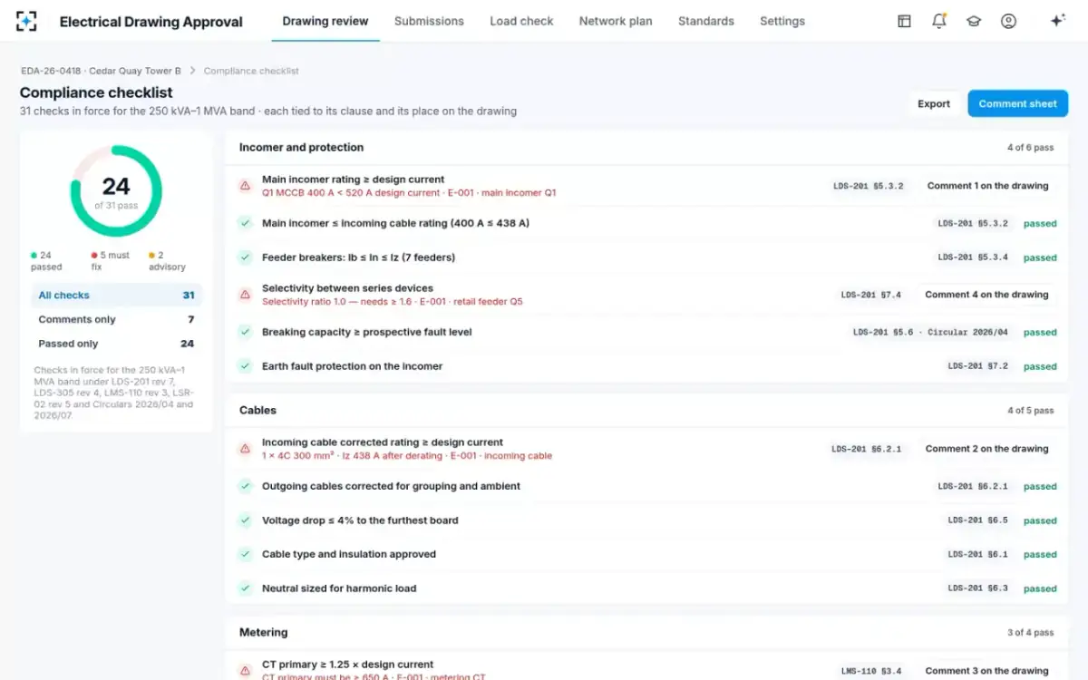Select the Drawing review tab
This screenshot has width=1088, height=680.
click(325, 21)
